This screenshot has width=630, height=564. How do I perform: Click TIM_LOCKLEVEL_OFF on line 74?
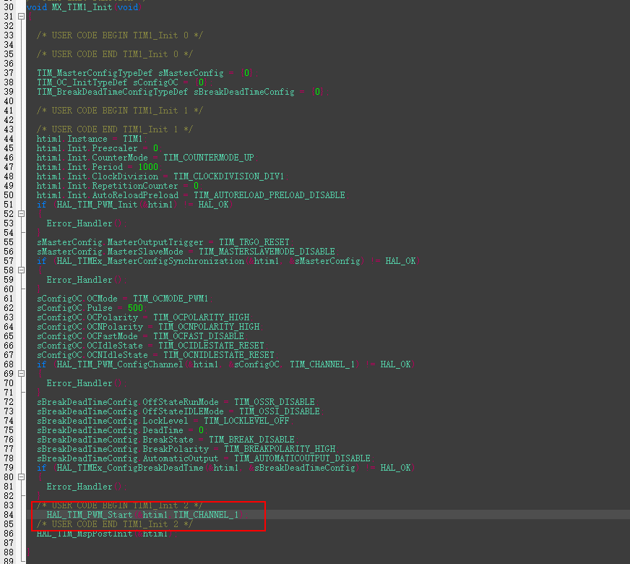click(x=246, y=421)
